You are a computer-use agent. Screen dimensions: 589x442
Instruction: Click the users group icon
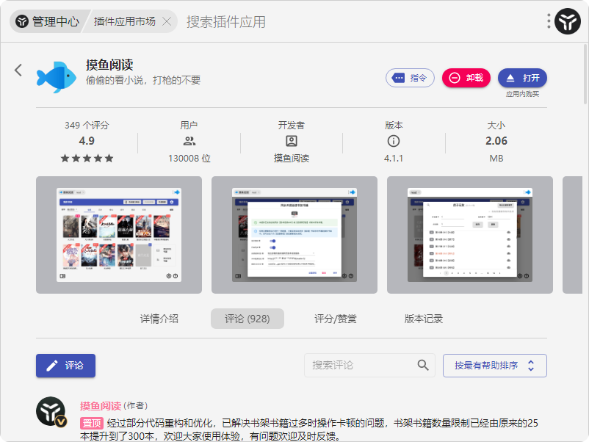(x=189, y=141)
